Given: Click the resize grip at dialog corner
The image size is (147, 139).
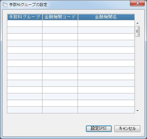Looking at the screenshot, I should [x=143, y=135].
